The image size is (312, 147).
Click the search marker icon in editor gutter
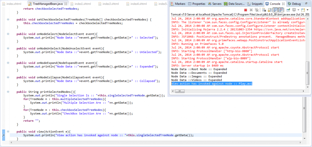[x=3, y=135]
